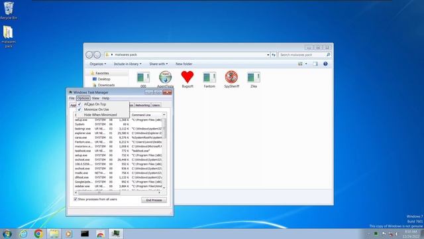Open the Organize dropdown
Screen dimensions: 424x239
[x=97, y=64]
